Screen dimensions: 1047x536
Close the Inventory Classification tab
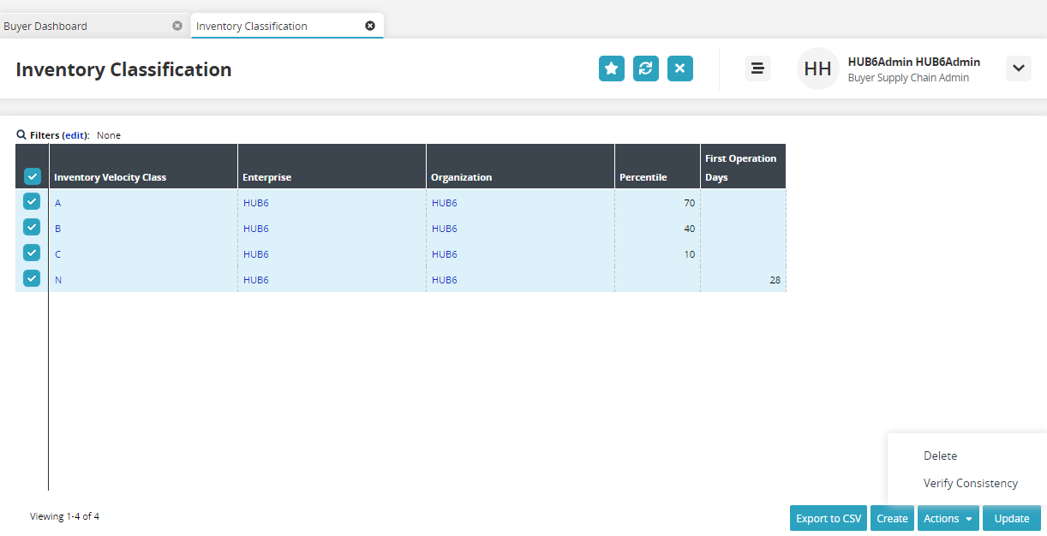370,26
